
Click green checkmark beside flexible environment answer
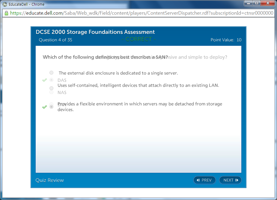point(45,107)
